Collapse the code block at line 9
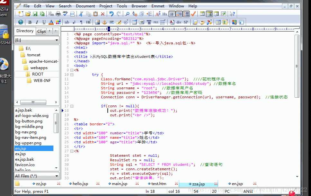This screenshot has width=311, height=196. (x=72, y=70)
